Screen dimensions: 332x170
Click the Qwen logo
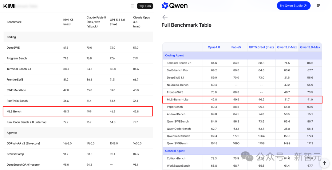click(175, 6)
